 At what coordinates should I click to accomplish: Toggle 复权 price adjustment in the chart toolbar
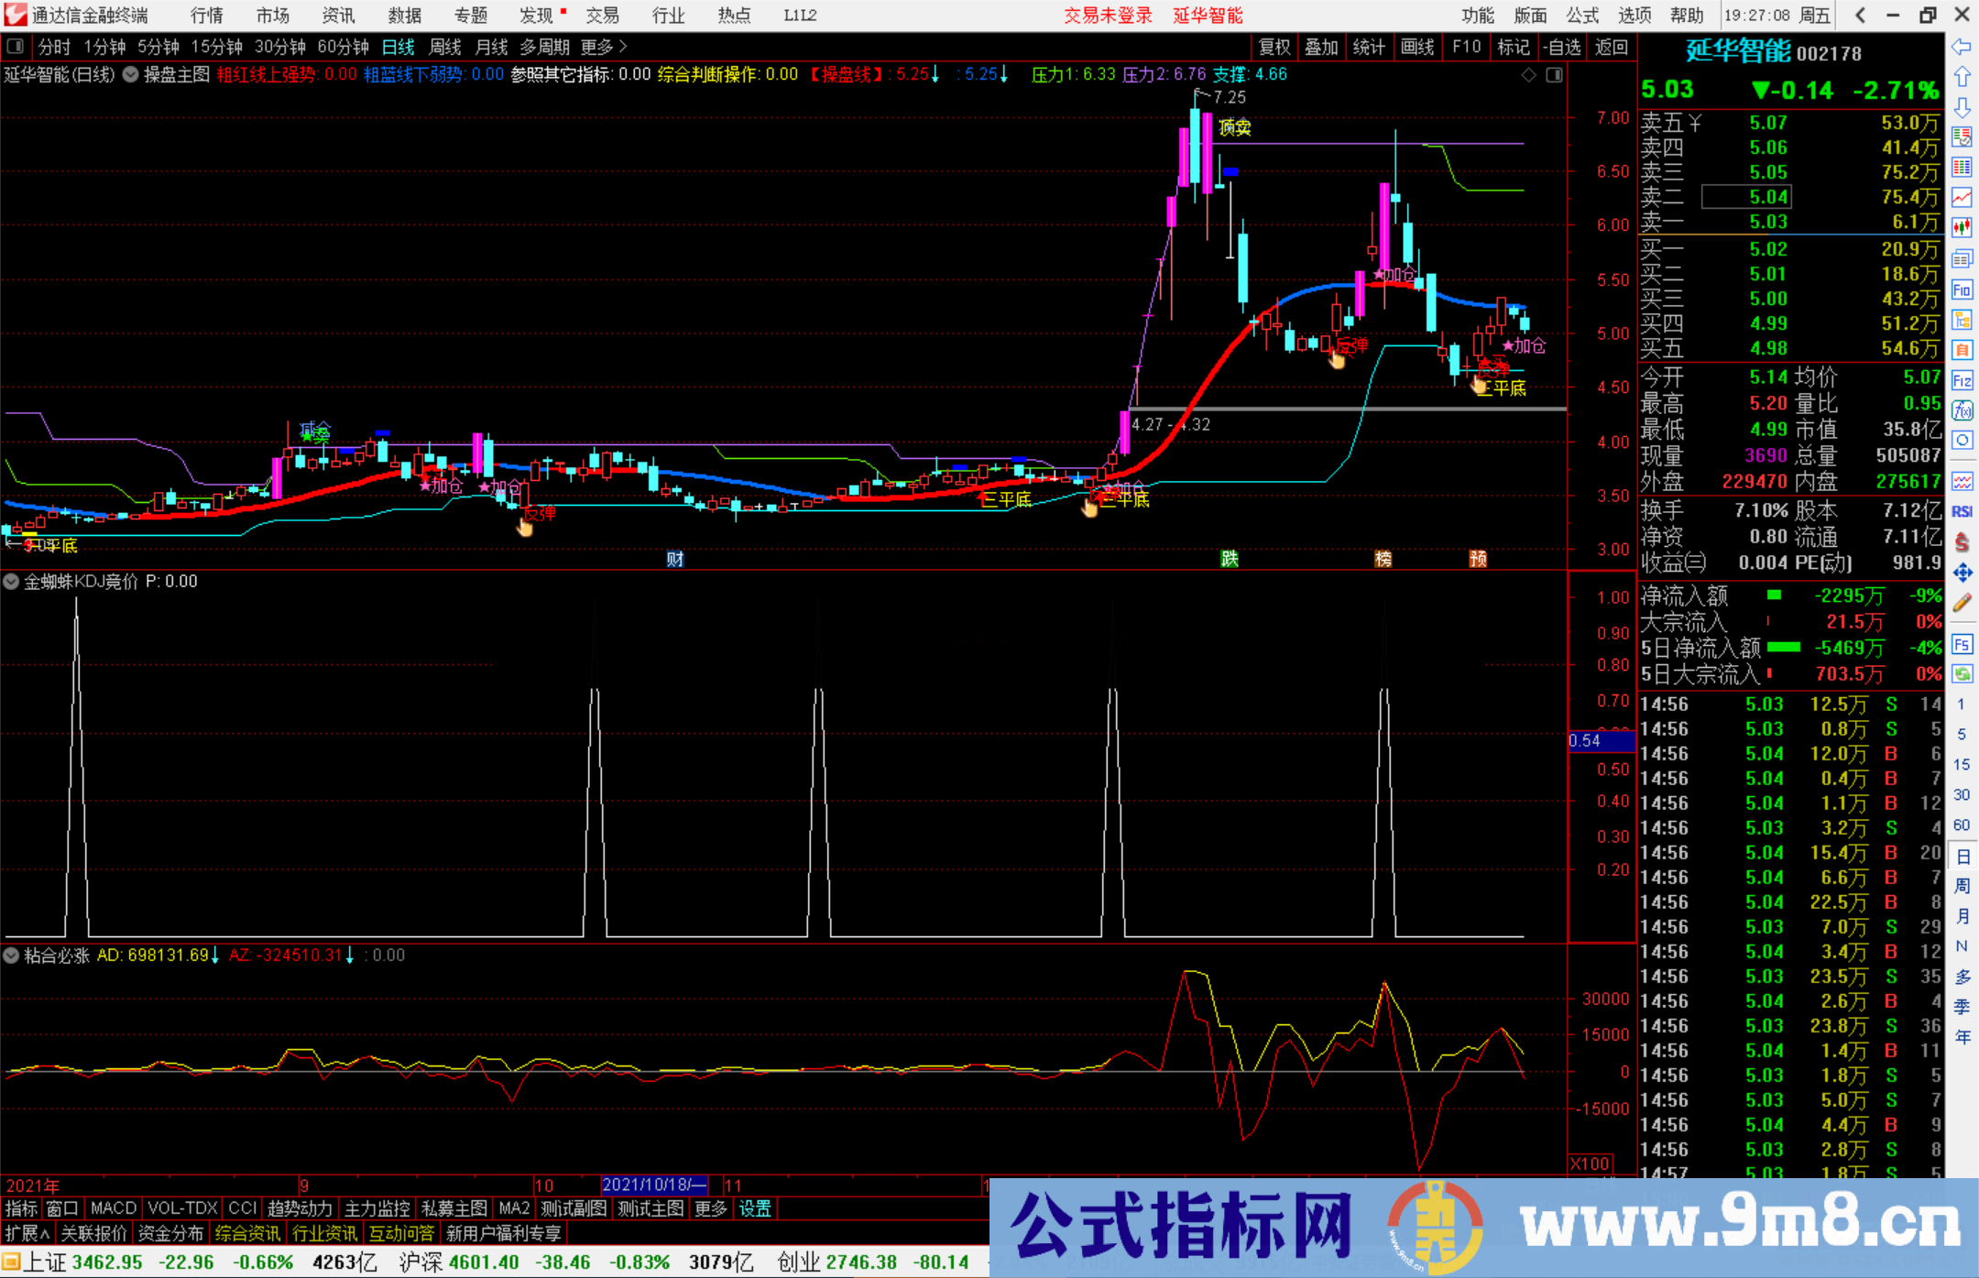click(1274, 47)
